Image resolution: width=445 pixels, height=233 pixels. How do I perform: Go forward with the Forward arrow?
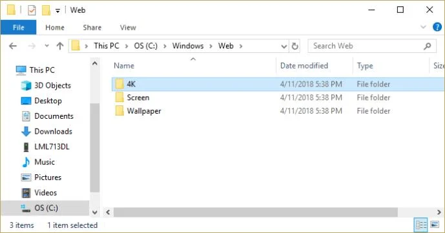coord(32,46)
